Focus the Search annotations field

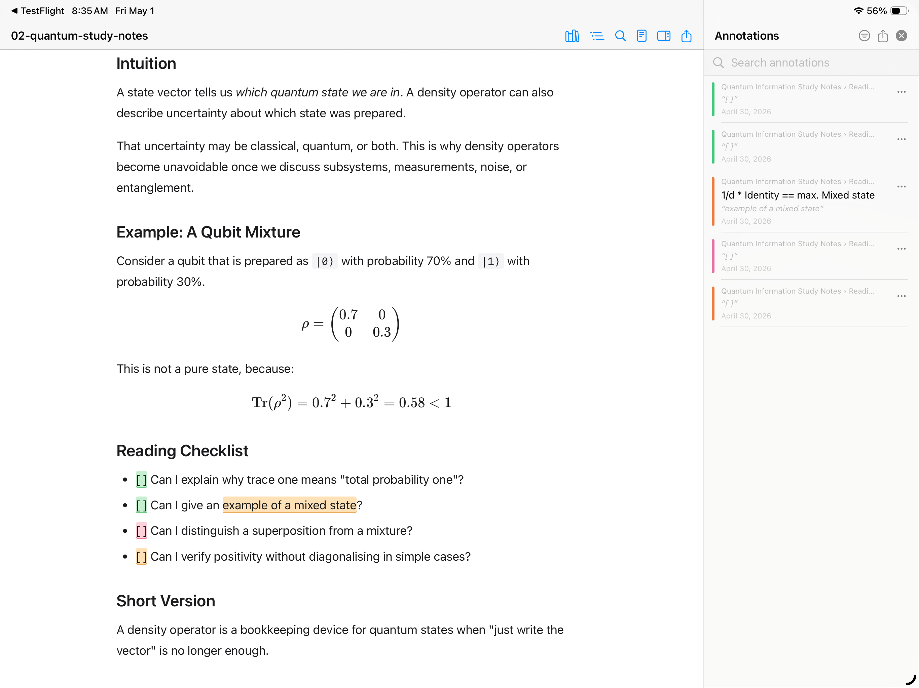pyautogui.click(x=810, y=63)
